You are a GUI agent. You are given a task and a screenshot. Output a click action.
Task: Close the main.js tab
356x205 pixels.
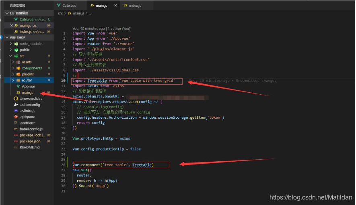tap(115, 6)
